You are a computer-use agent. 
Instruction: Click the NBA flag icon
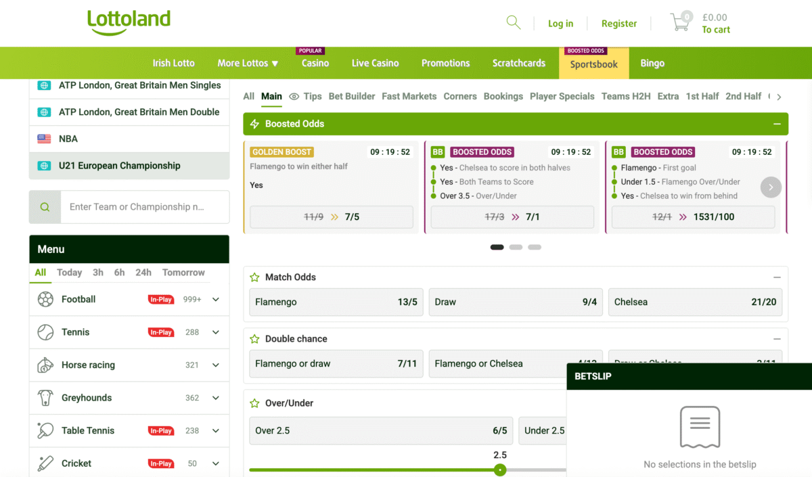coord(44,139)
